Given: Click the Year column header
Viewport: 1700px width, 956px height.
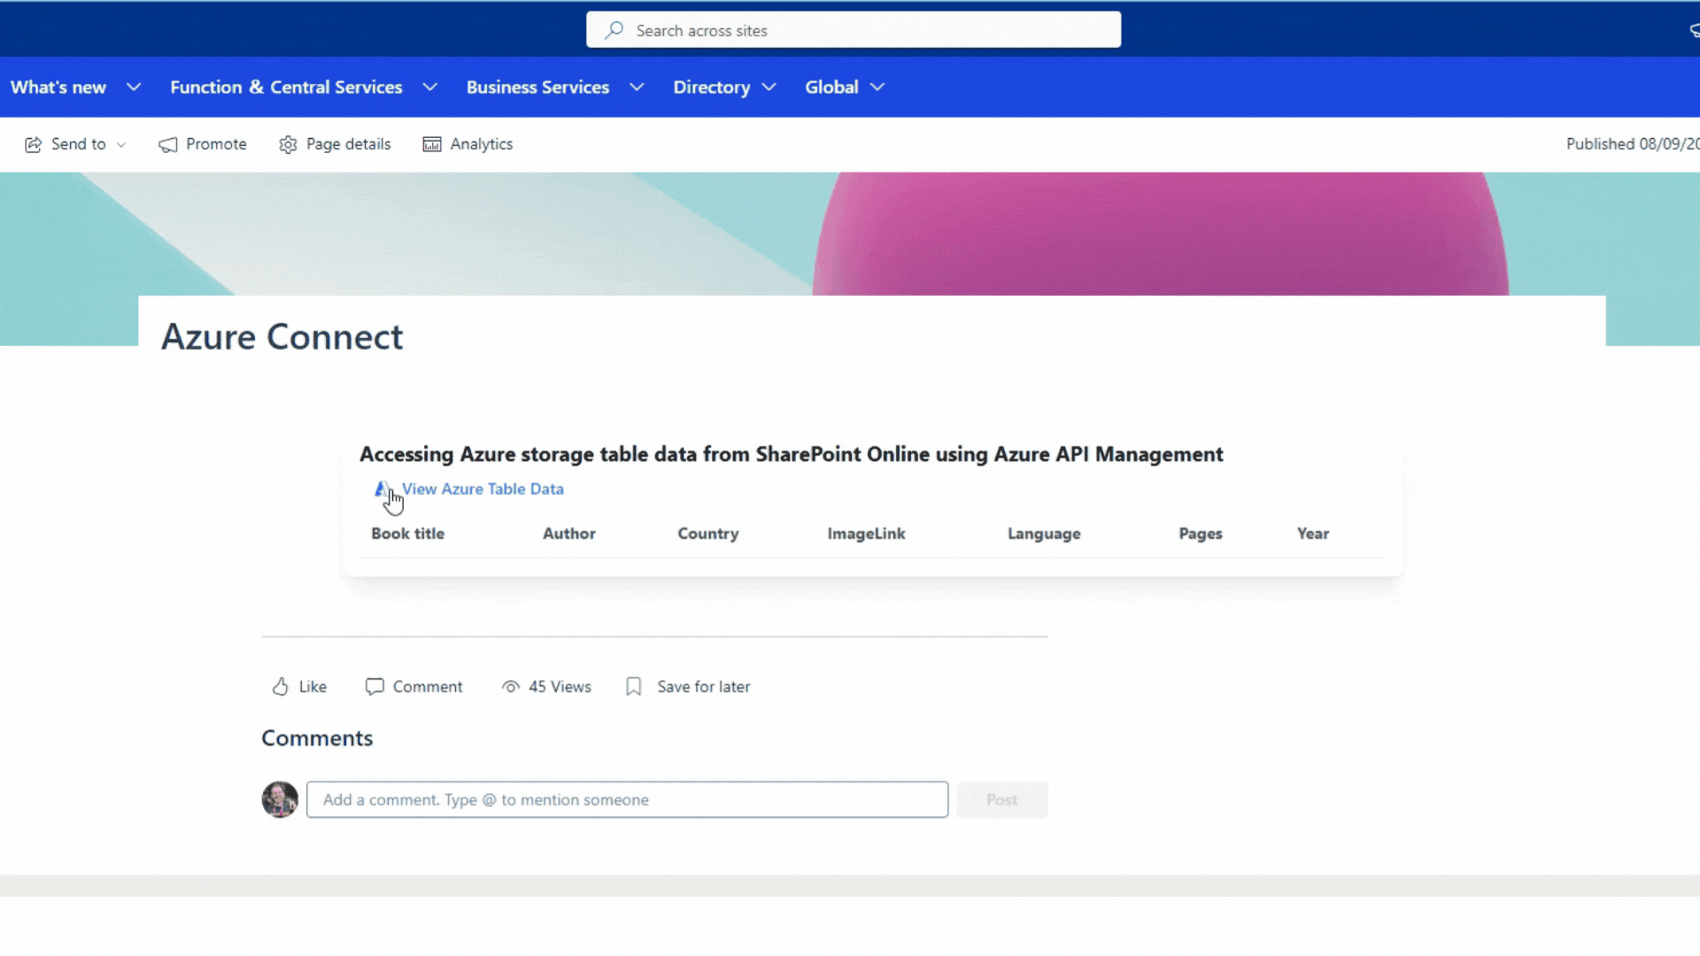Looking at the screenshot, I should (x=1312, y=534).
